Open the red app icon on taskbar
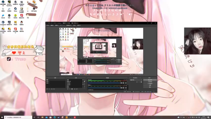This screenshot has height=119, width=211. click(75, 117)
